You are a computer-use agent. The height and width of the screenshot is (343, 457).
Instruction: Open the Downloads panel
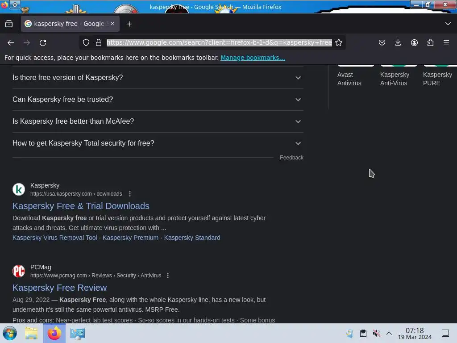(398, 42)
